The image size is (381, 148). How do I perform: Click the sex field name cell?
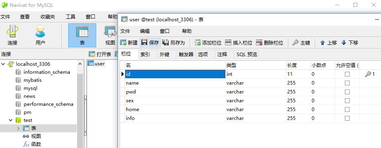pos(175,101)
